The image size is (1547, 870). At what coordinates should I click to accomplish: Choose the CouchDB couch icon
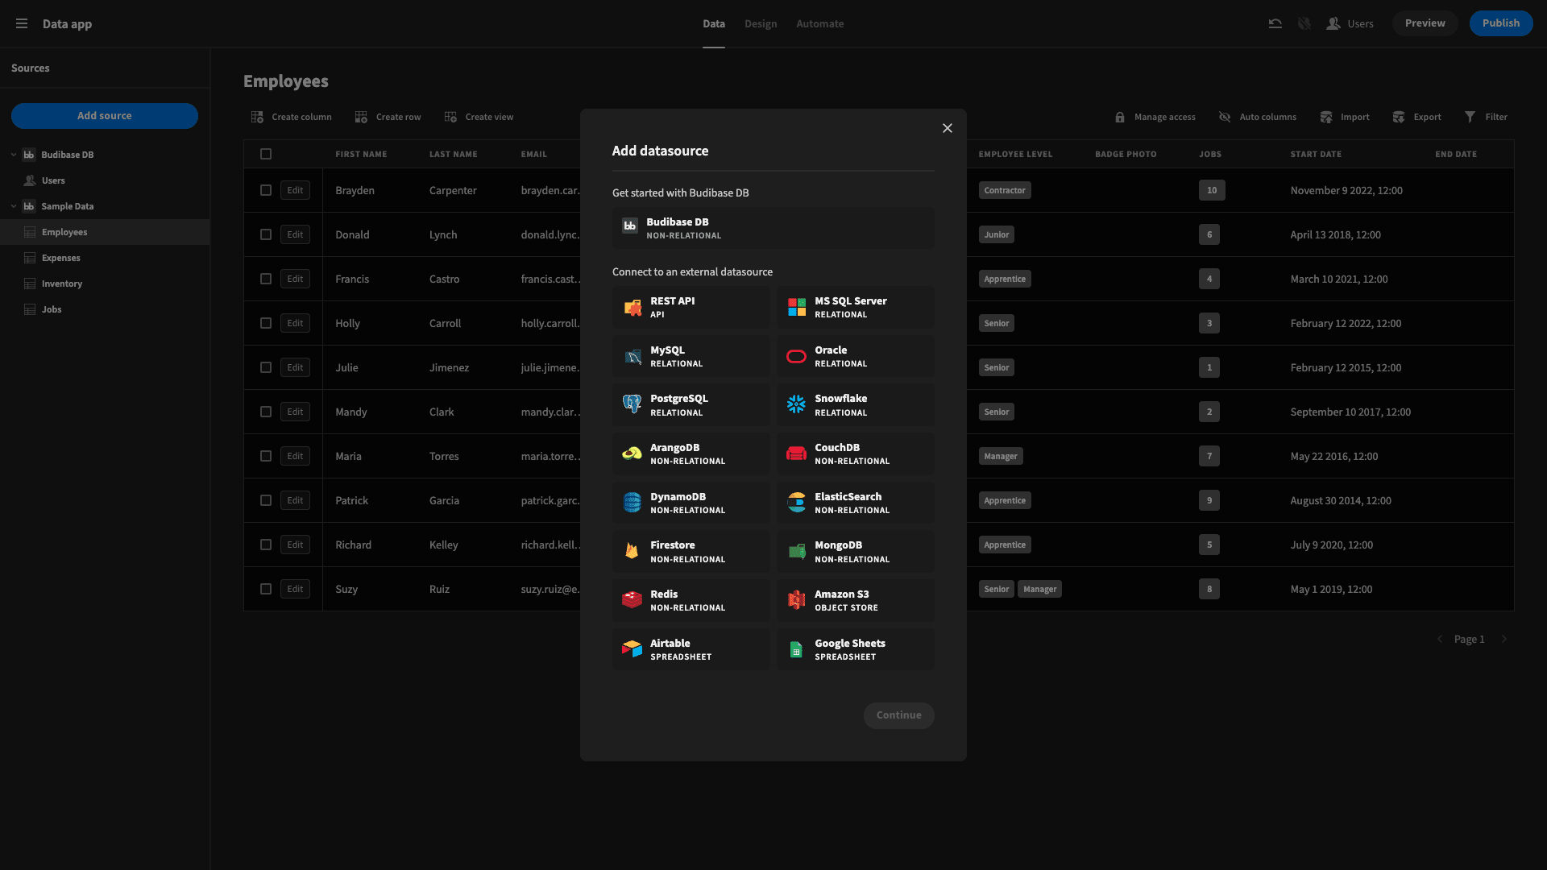click(796, 454)
